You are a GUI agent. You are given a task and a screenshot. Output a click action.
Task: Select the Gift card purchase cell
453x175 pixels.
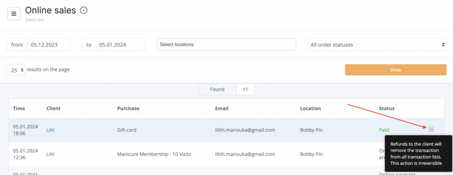126,130
